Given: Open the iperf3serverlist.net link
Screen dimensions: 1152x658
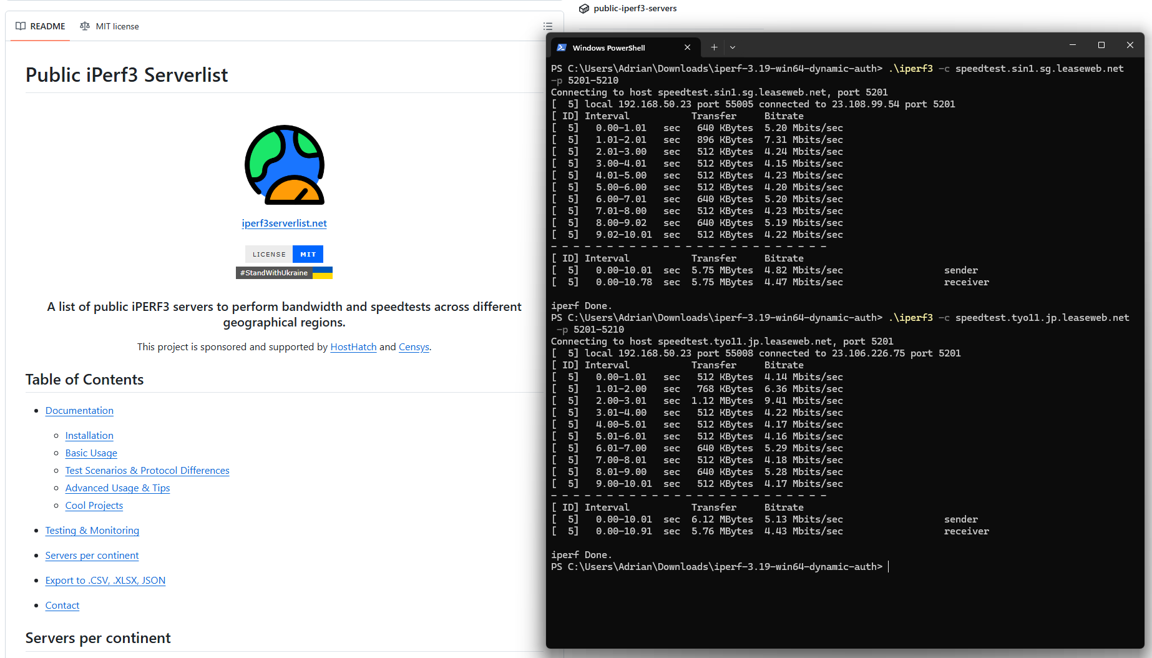Looking at the screenshot, I should click(x=284, y=223).
